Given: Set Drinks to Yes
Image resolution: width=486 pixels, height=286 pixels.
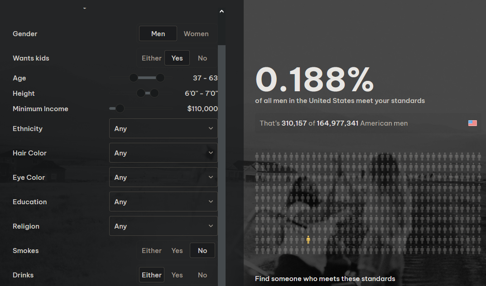Looking at the screenshot, I should point(177,275).
